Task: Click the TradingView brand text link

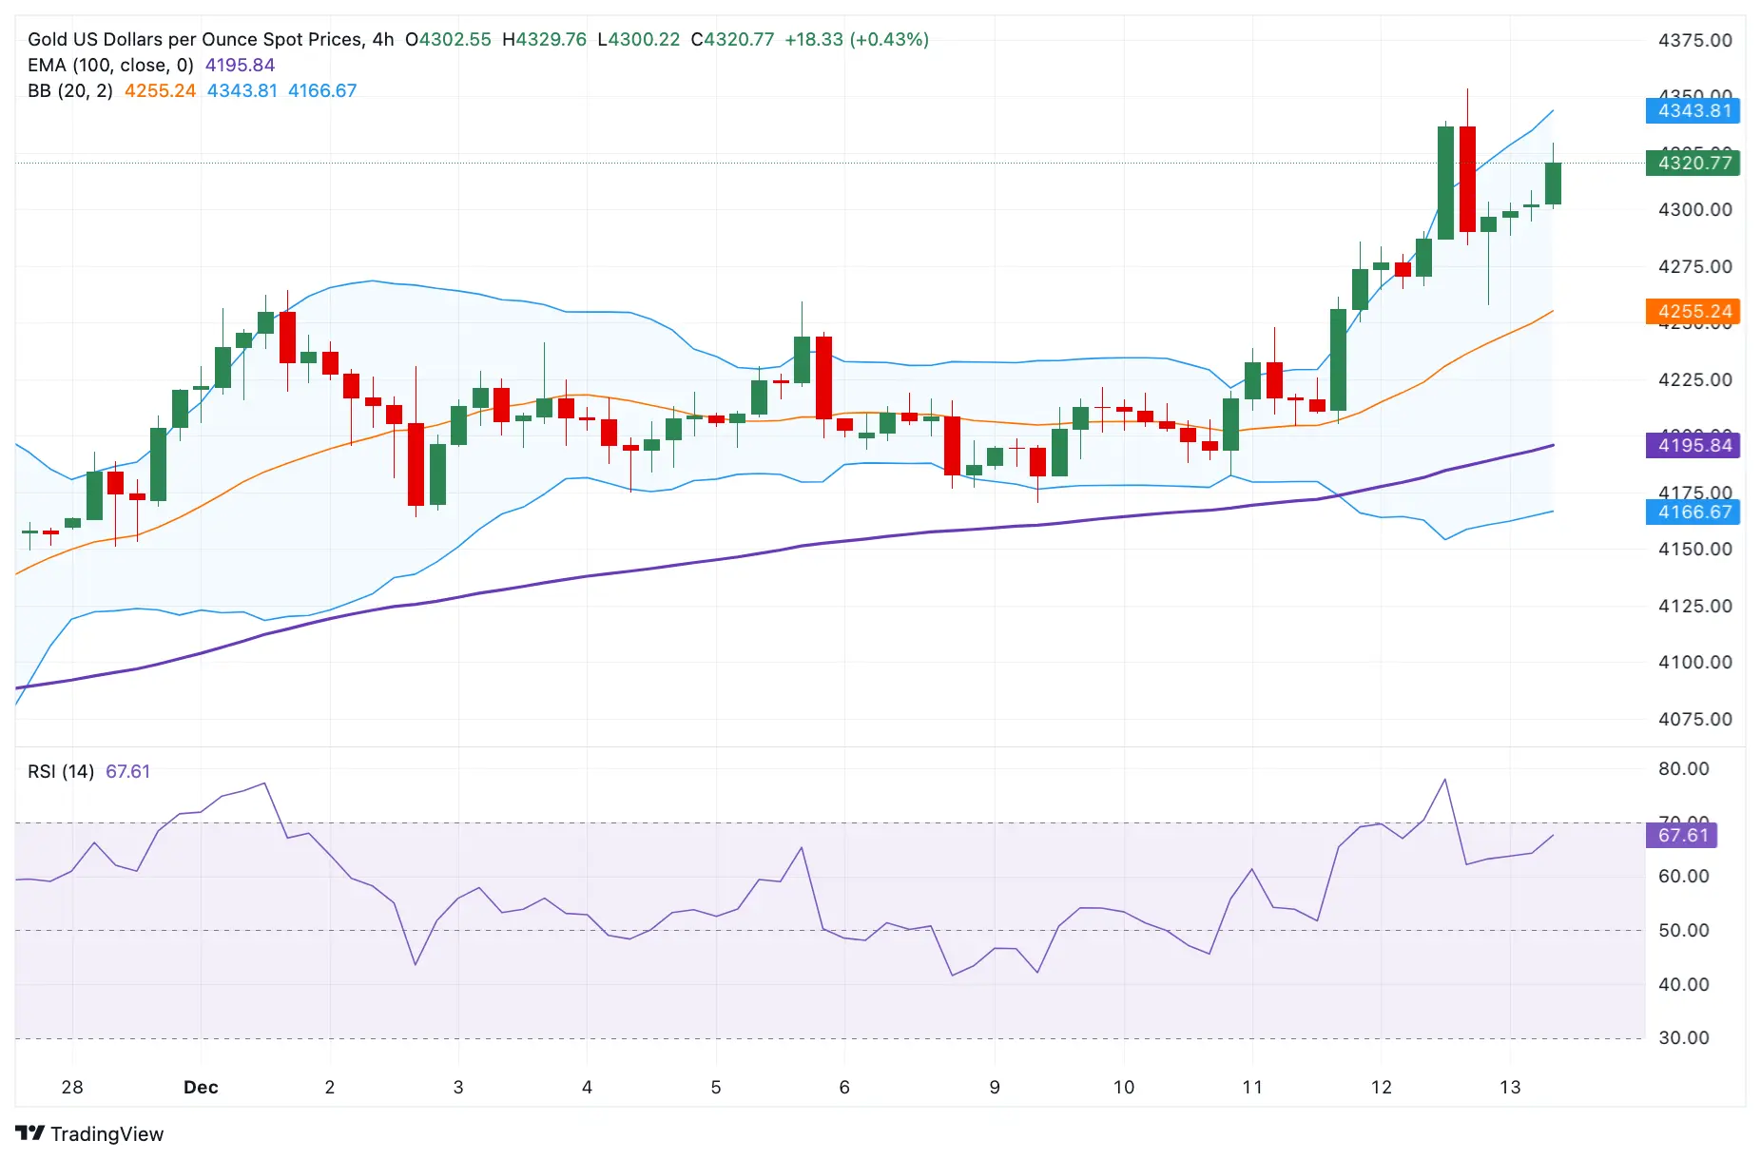Action: [106, 1133]
